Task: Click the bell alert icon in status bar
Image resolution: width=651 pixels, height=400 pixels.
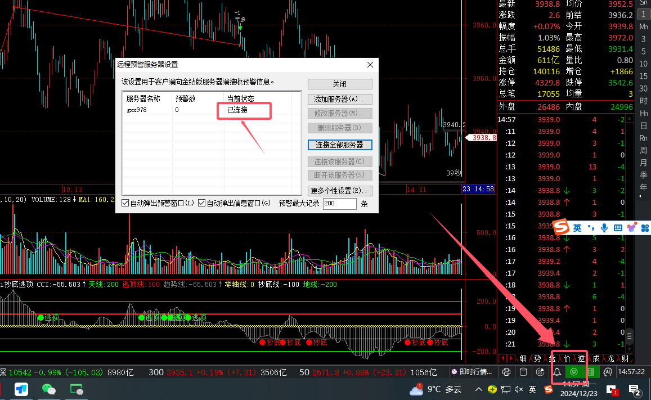Action: tap(557, 372)
